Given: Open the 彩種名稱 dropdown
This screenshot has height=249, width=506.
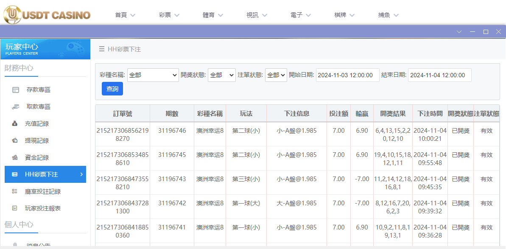Looking at the screenshot, I should [x=153, y=75].
